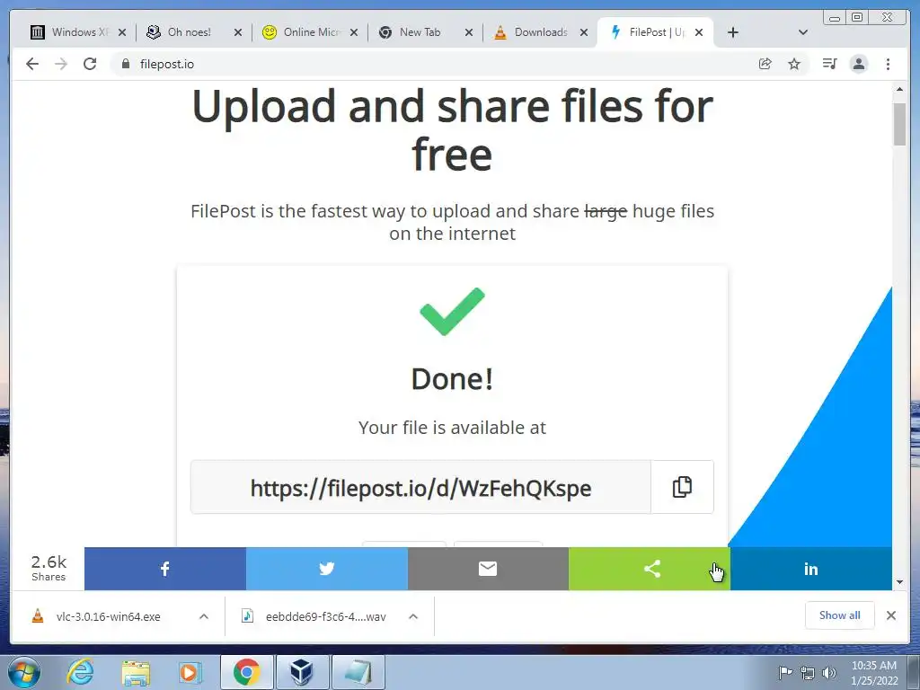Screen dimensions: 920x690
Task: Open Windows Explorer folder in taskbar
Action: (x=136, y=672)
